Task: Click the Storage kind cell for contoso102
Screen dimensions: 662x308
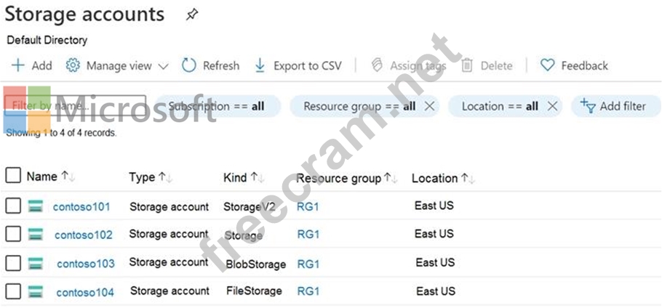Action: tap(244, 235)
